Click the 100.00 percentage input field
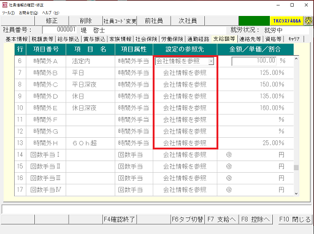314x234 pixels. tap(254, 61)
